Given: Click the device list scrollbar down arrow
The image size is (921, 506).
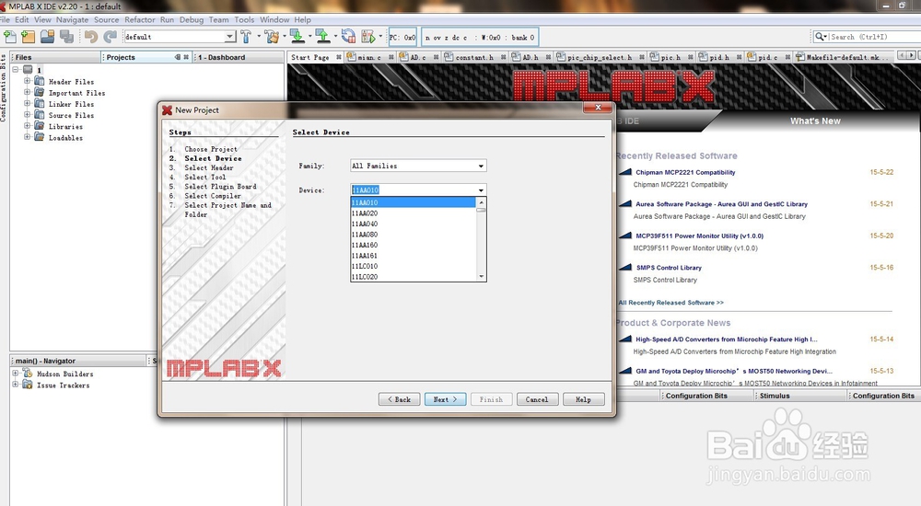Looking at the screenshot, I should [481, 276].
